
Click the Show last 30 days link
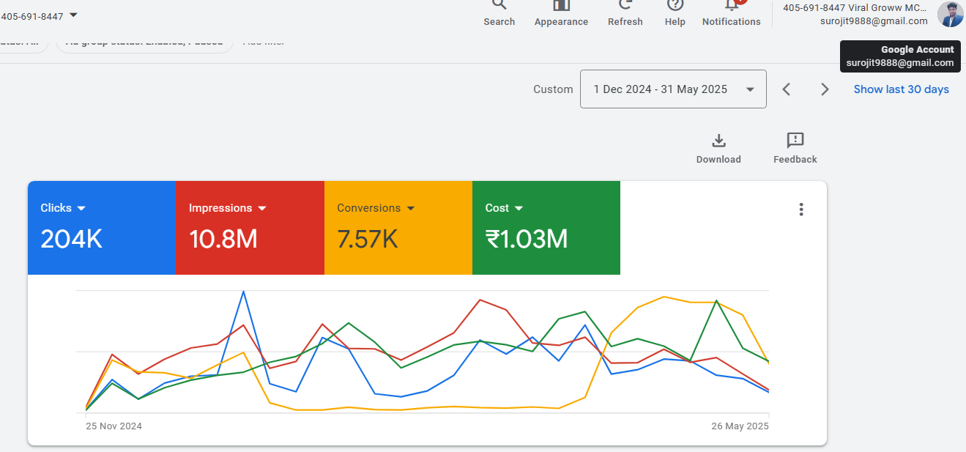[901, 89]
